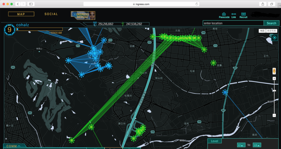Click the 正代 map label
This screenshot has height=149, width=281.
(266, 56)
